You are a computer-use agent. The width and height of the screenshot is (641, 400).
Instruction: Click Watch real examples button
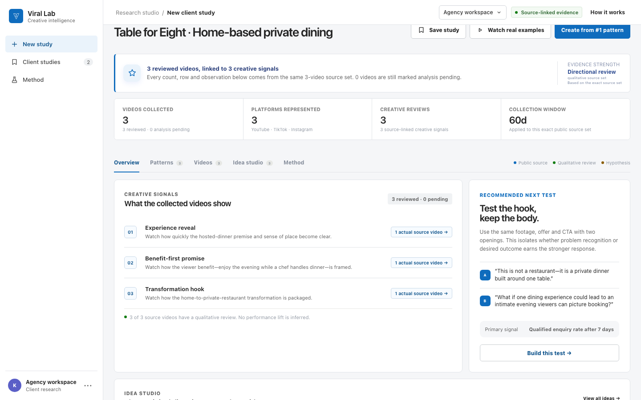coord(510,30)
